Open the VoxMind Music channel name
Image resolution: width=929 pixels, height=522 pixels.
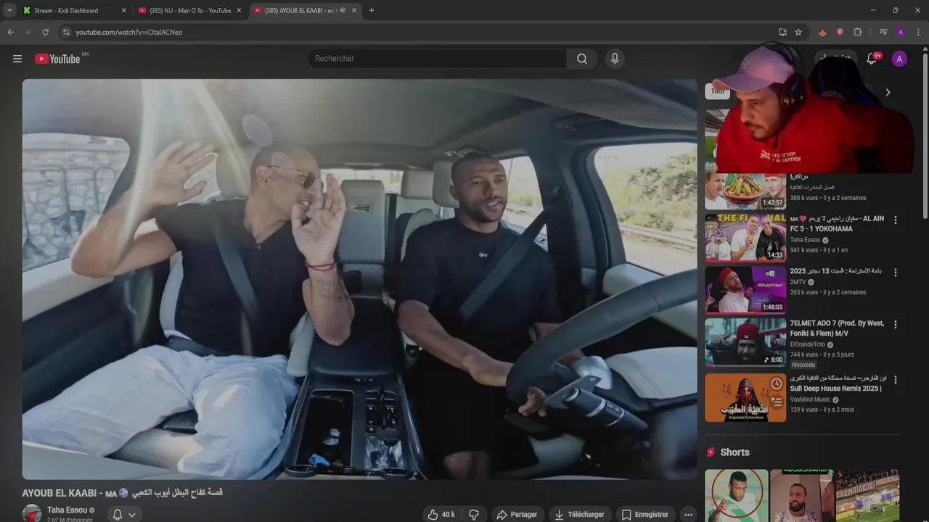810,399
